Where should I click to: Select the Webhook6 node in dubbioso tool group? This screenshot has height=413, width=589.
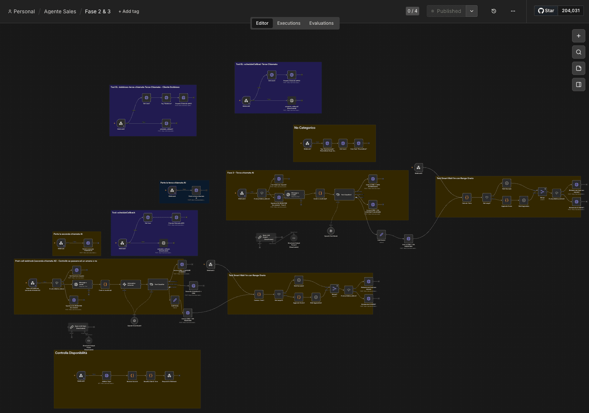coord(121,123)
